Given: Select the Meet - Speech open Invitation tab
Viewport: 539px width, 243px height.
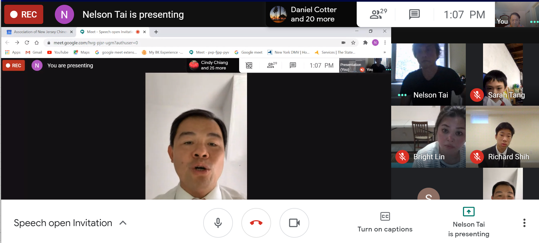Looking at the screenshot, I should (x=110, y=32).
